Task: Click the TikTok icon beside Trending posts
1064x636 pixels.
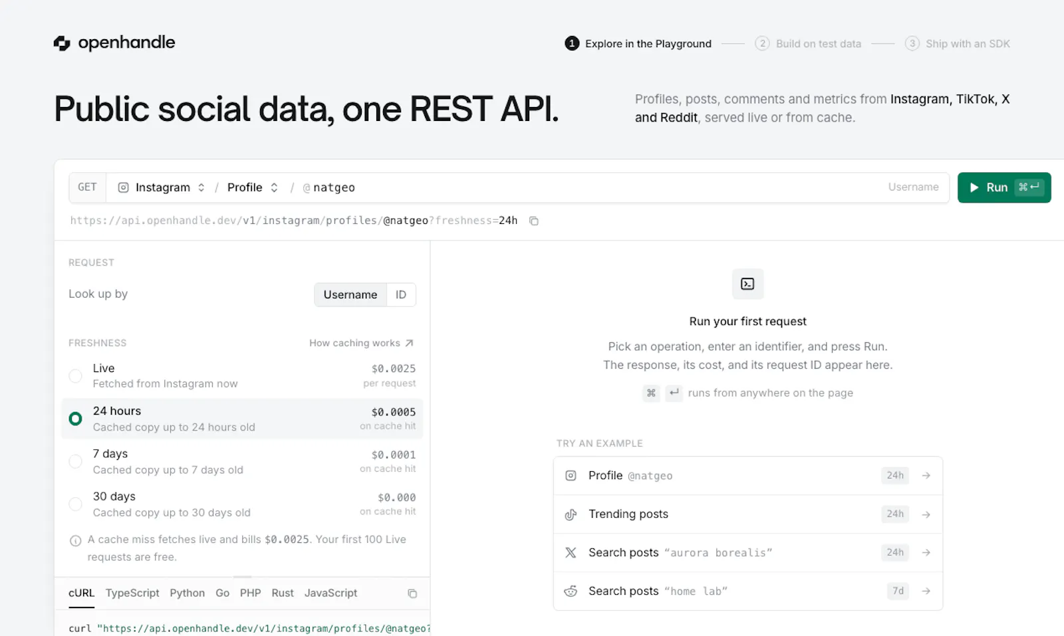Action: (x=571, y=514)
